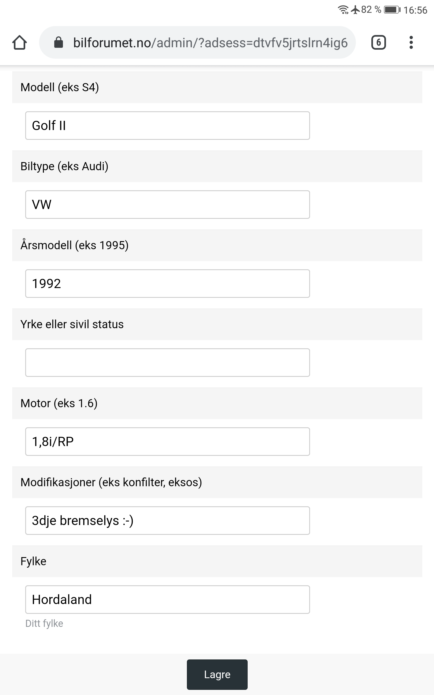Tap the clock showing 16:56
This screenshot has height=695, width=434.
415,10
